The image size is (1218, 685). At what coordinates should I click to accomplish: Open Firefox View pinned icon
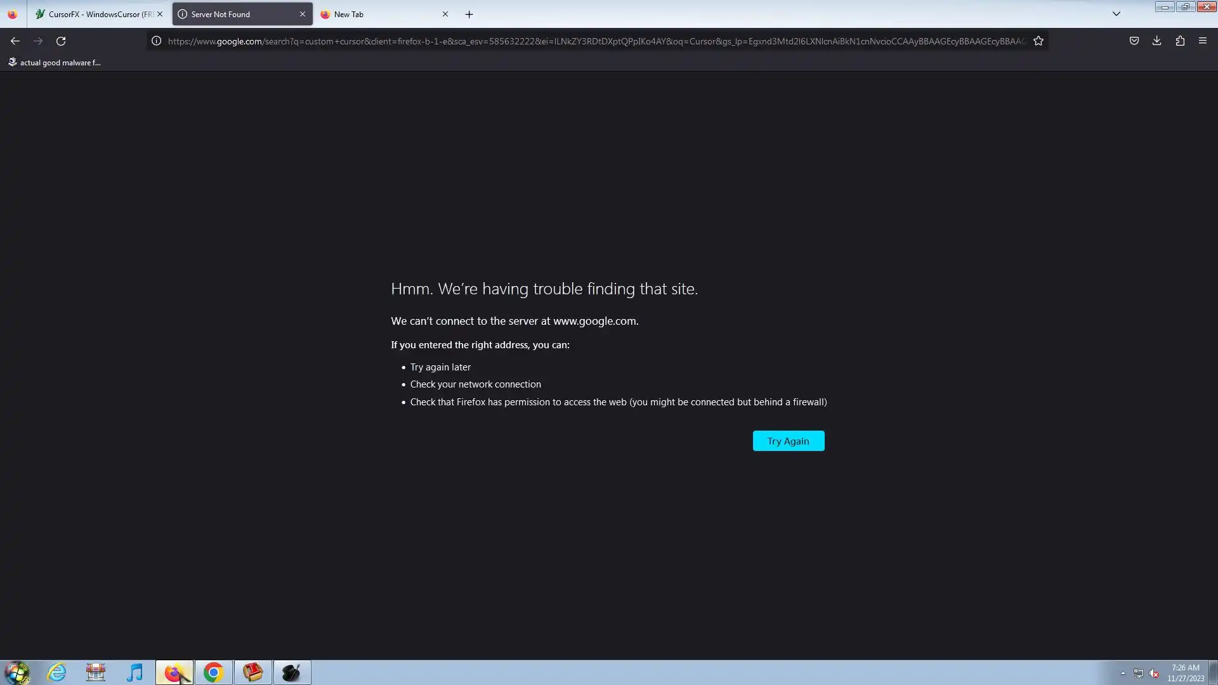pyautogui.click(x=13, y=14)
